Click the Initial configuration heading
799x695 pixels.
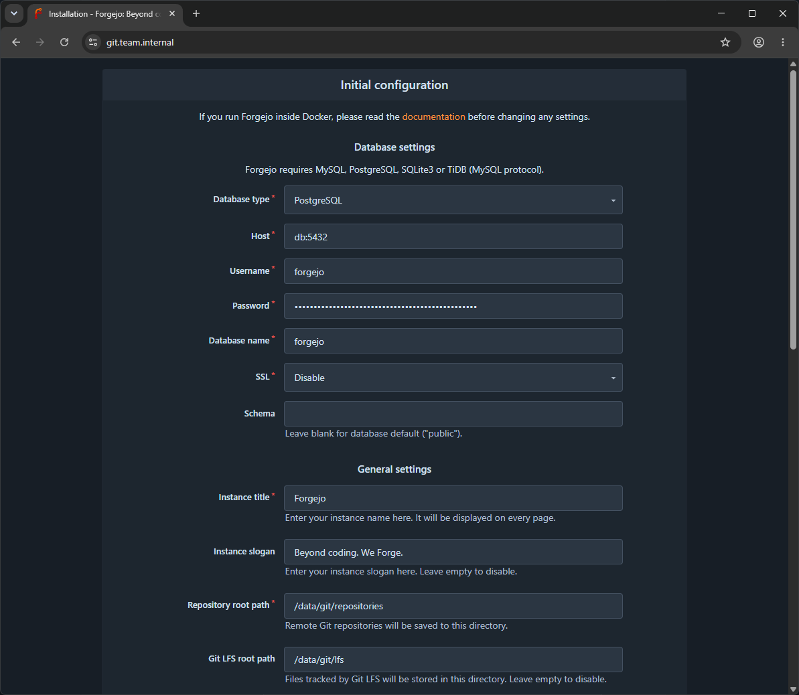pyautogui.click(x=394, y=85)
